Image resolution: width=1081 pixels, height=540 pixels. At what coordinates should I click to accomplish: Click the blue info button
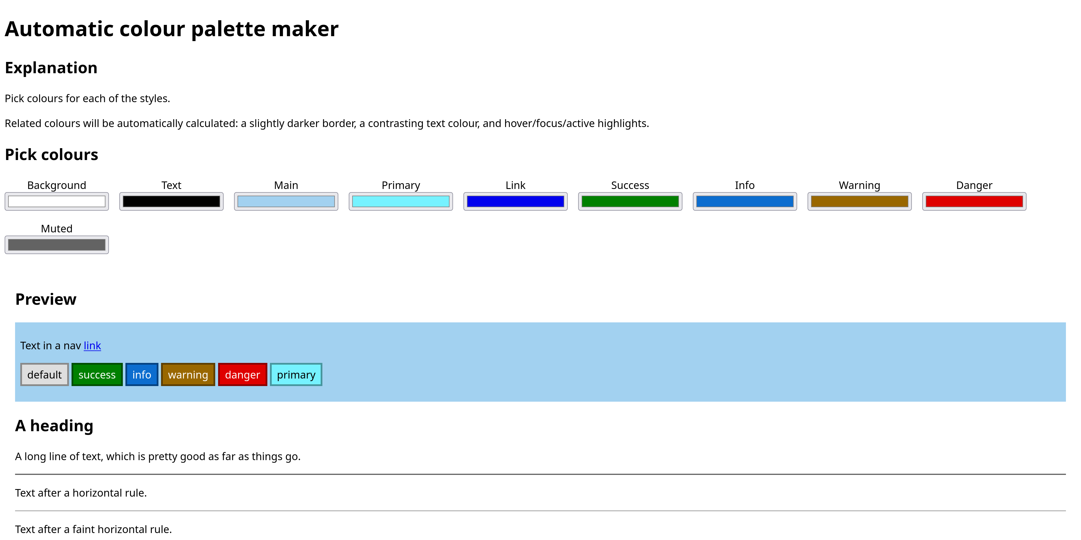pyautogui.click(x=141, y=374)
